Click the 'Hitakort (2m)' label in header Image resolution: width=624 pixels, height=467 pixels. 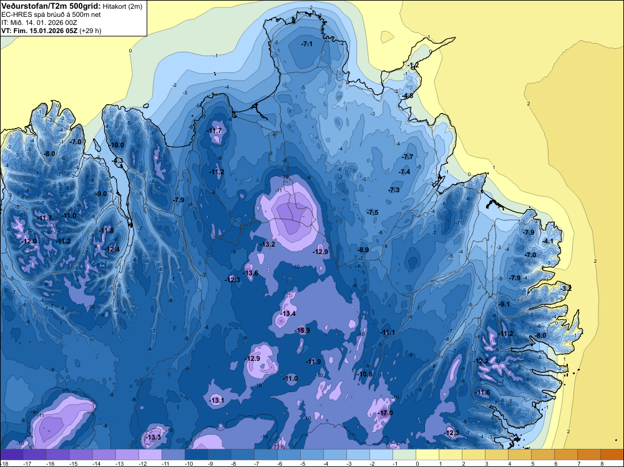122,6
